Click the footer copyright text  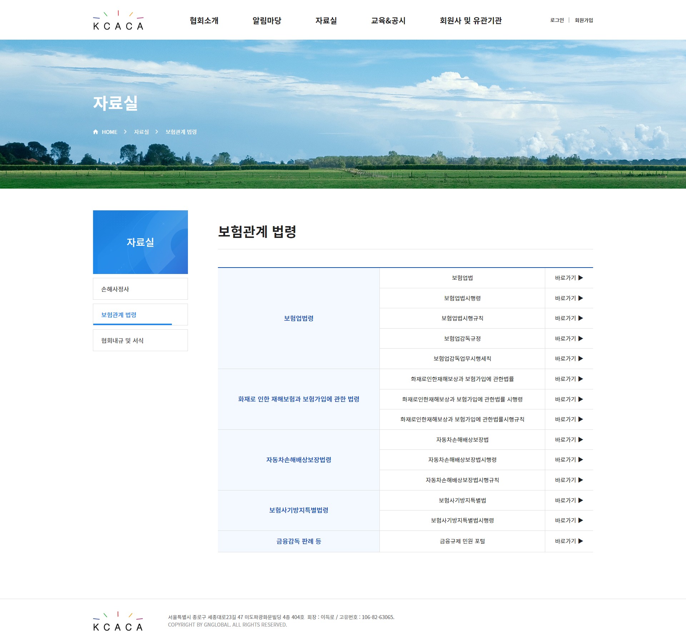228,625
